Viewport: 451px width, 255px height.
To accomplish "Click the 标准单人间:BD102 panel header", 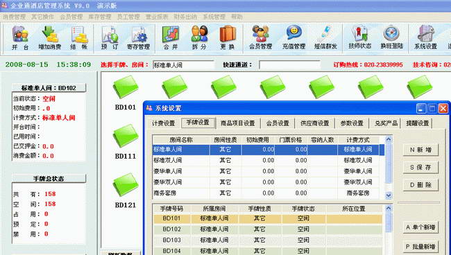I will pyautogui.click(x=49, y=88).
